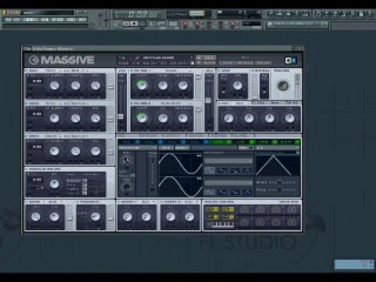Toggle the OSC3 section on/off LED

[x=27, y=137]
